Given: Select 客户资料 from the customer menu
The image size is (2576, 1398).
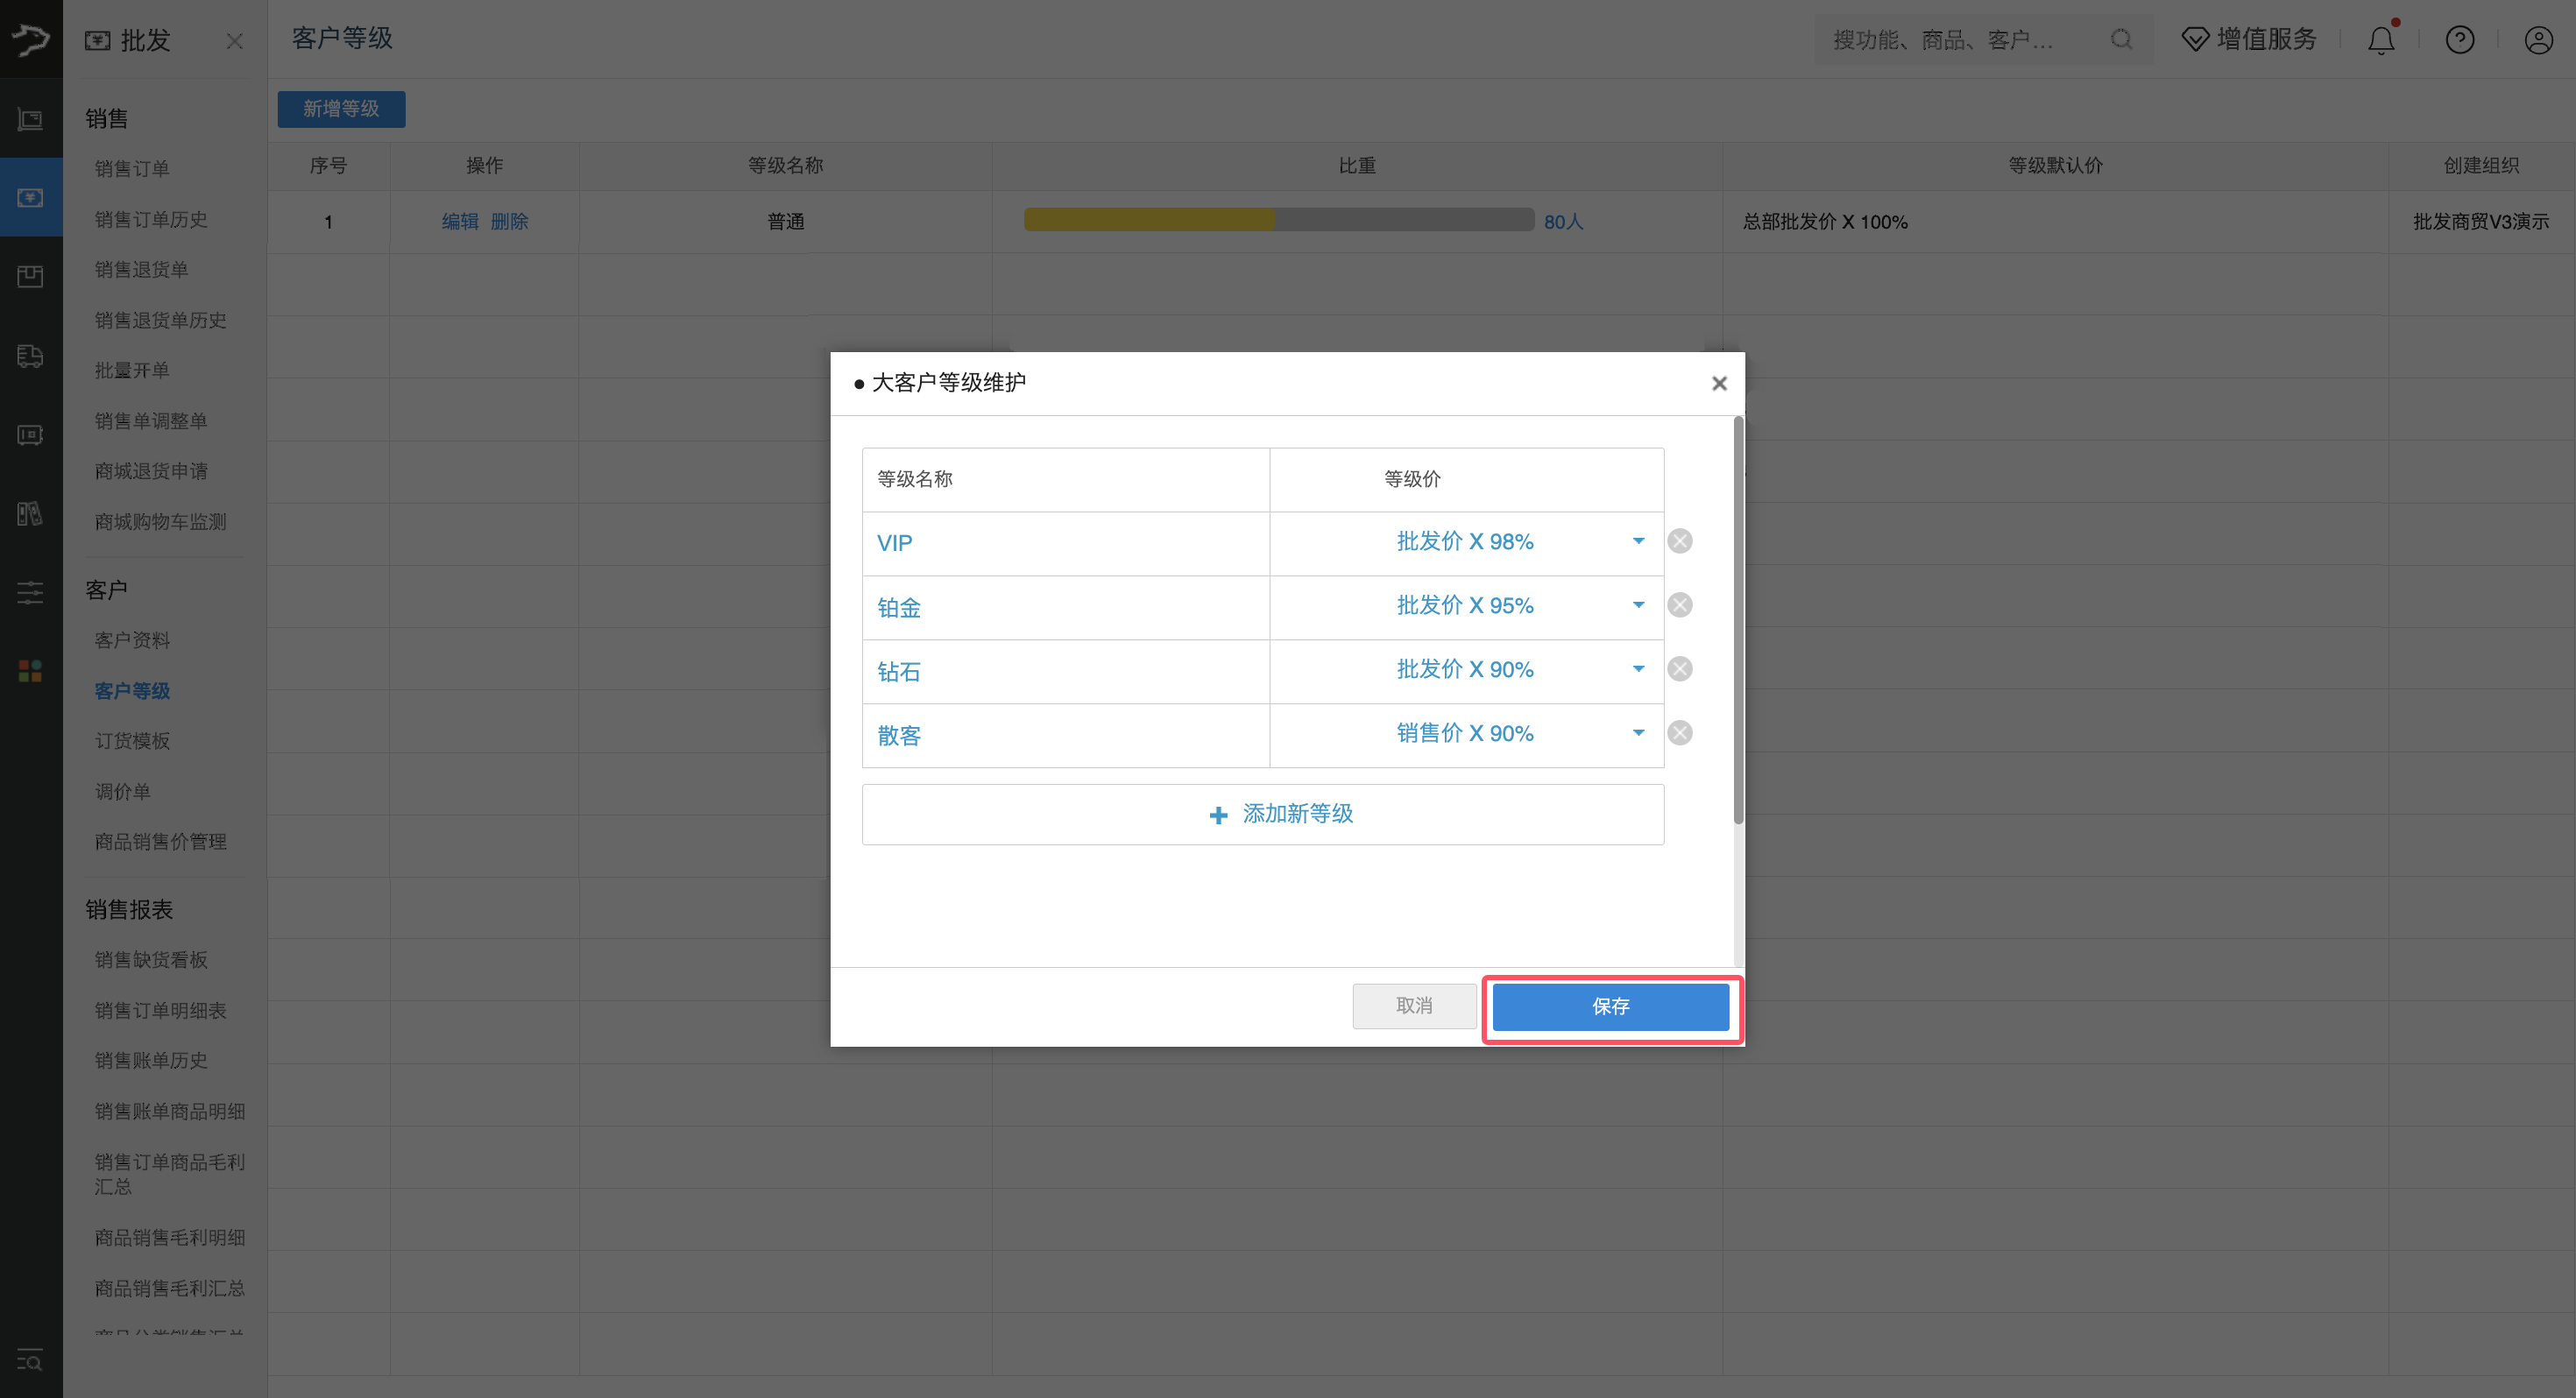Looking at the screenshot, I should [132, 640].
